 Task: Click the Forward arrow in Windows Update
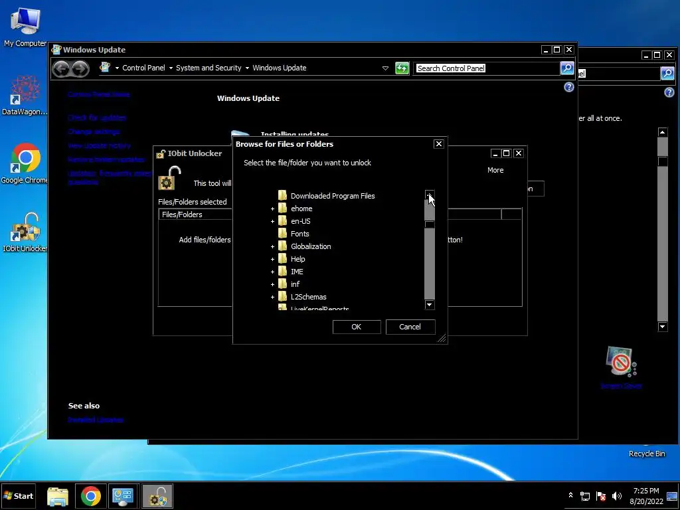pyautogui.click(x=80, y=68)
